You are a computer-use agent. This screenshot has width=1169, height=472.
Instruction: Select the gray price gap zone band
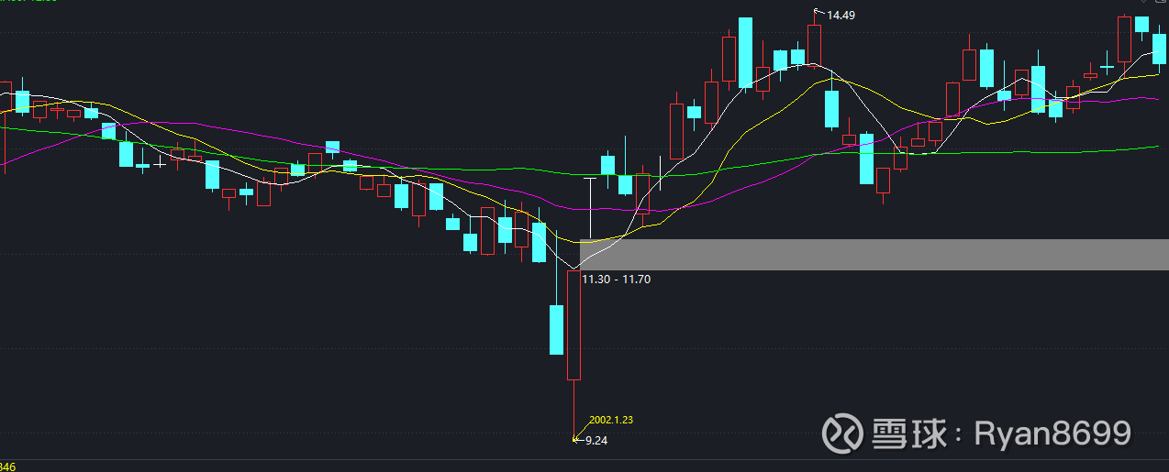[x=872, y=255]
